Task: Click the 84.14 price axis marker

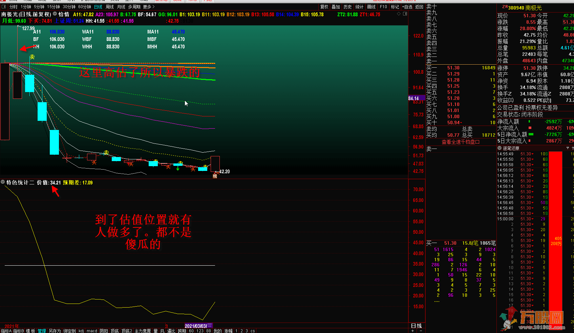Action: click(x=417, y=98)
